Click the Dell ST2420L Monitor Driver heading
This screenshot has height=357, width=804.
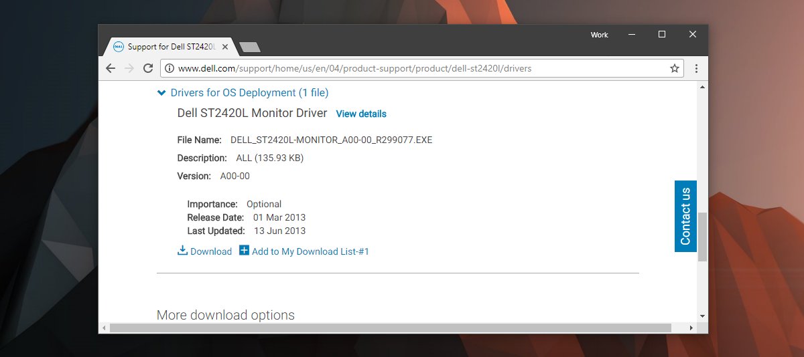[252, 113]
